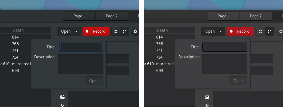The width and height of the screenshot is (283, 107).
Task: Click the print icon in right window
Action: [x=207, y=97]
